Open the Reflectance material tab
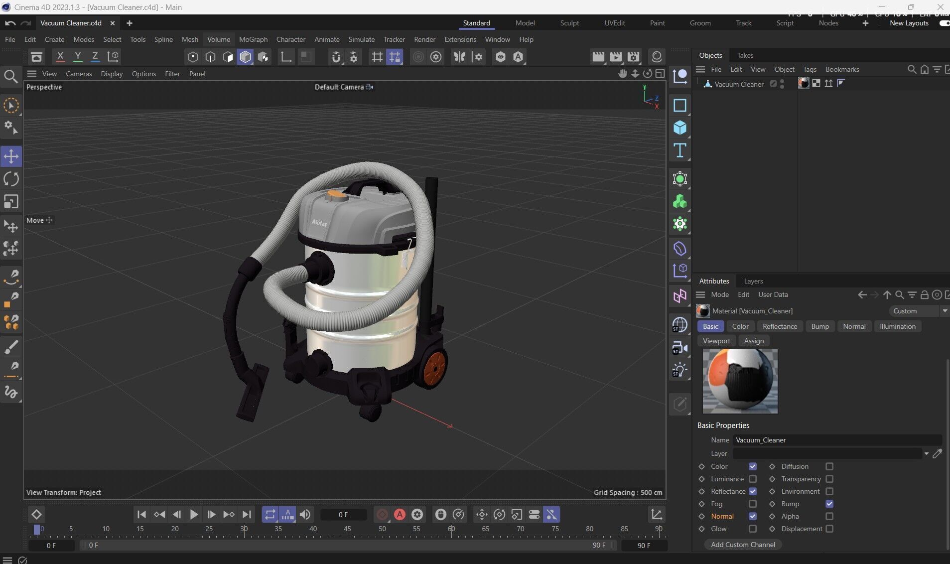950x564 pixels. pyautogui.click(x=780, y=326)
